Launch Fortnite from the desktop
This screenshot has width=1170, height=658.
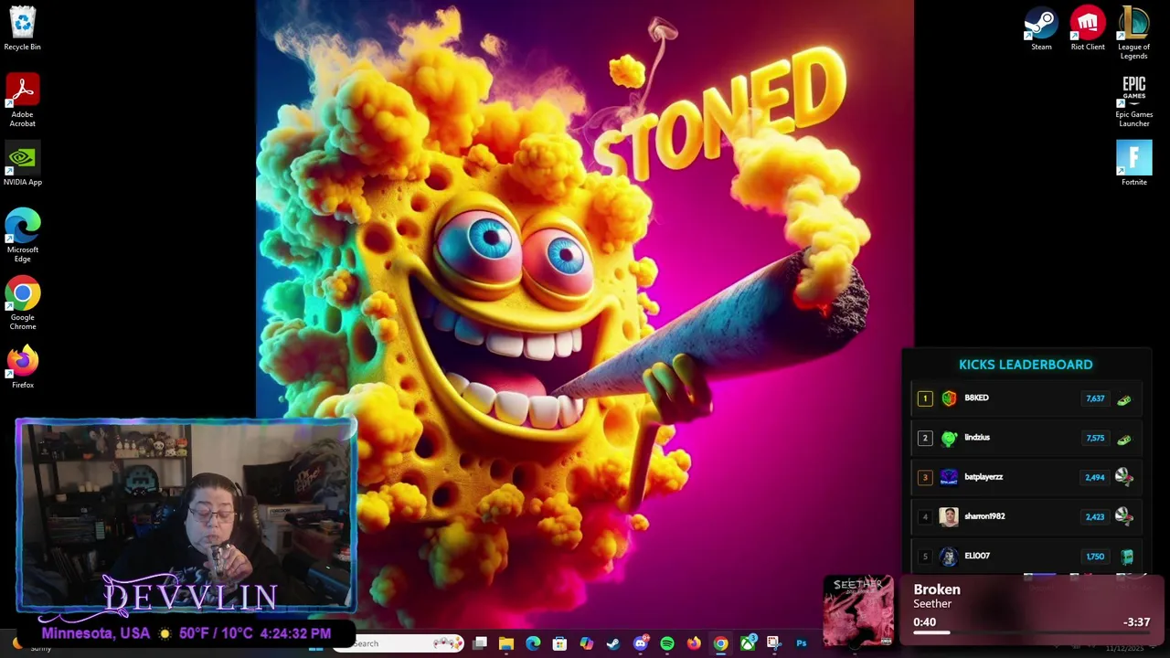coord(1133,164)
